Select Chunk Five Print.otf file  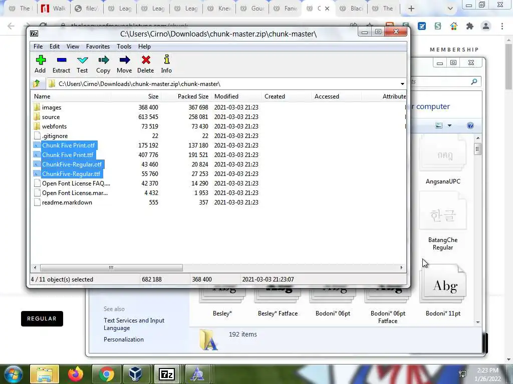click(68, 145)
